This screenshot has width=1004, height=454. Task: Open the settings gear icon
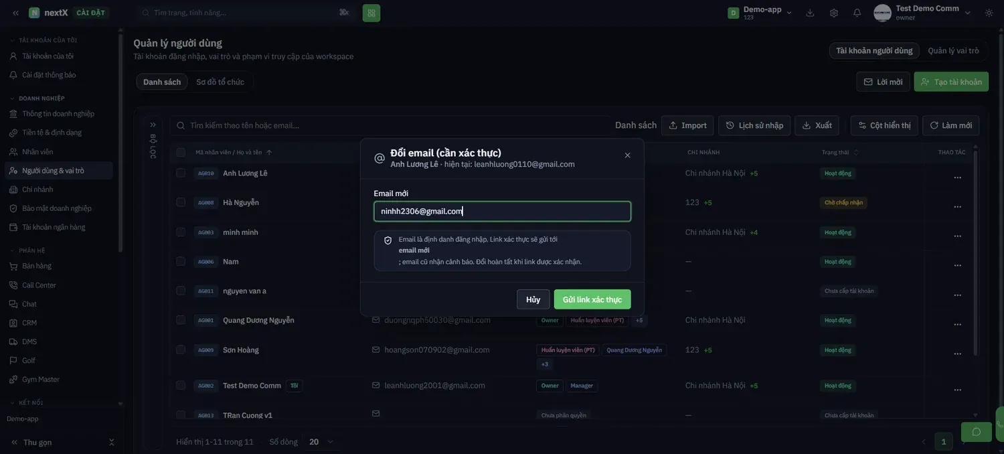(x=834, y=13)
